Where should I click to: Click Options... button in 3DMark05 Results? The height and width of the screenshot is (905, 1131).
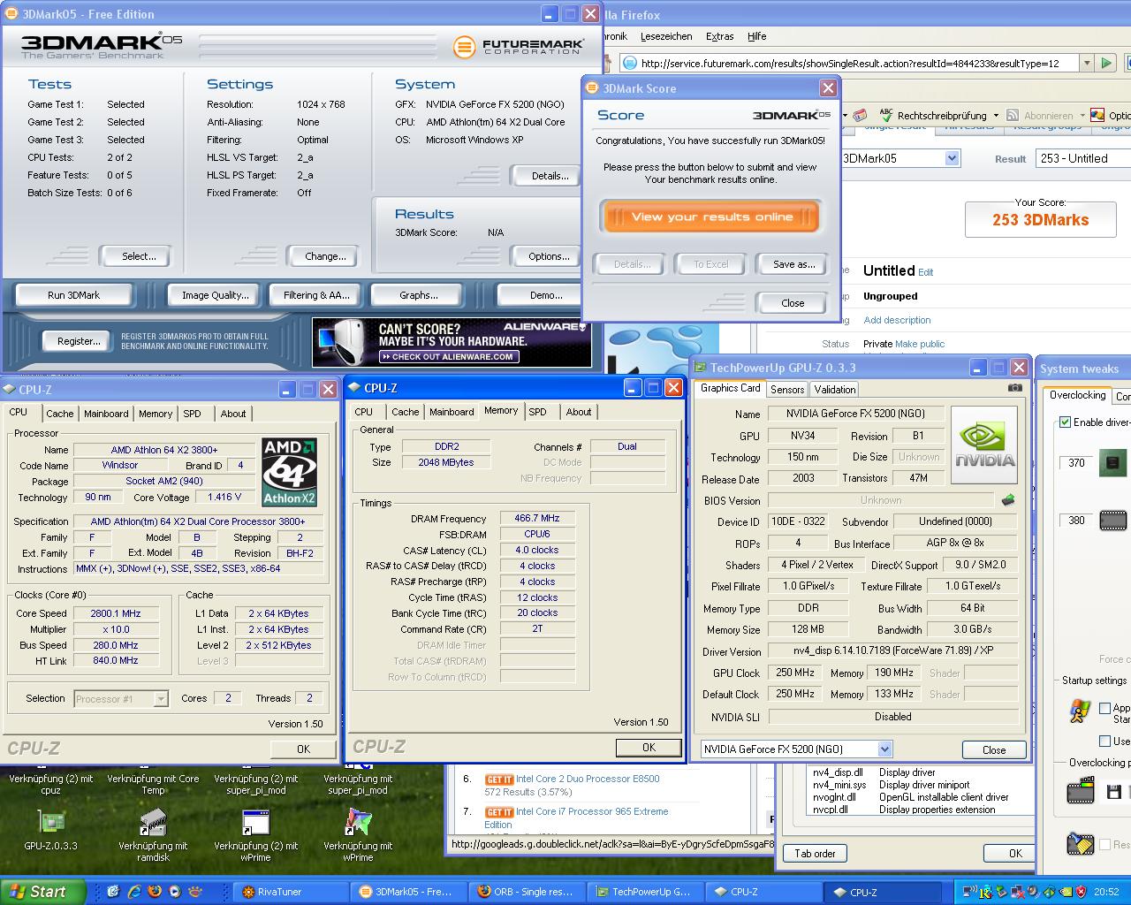(x=549, y=256)
